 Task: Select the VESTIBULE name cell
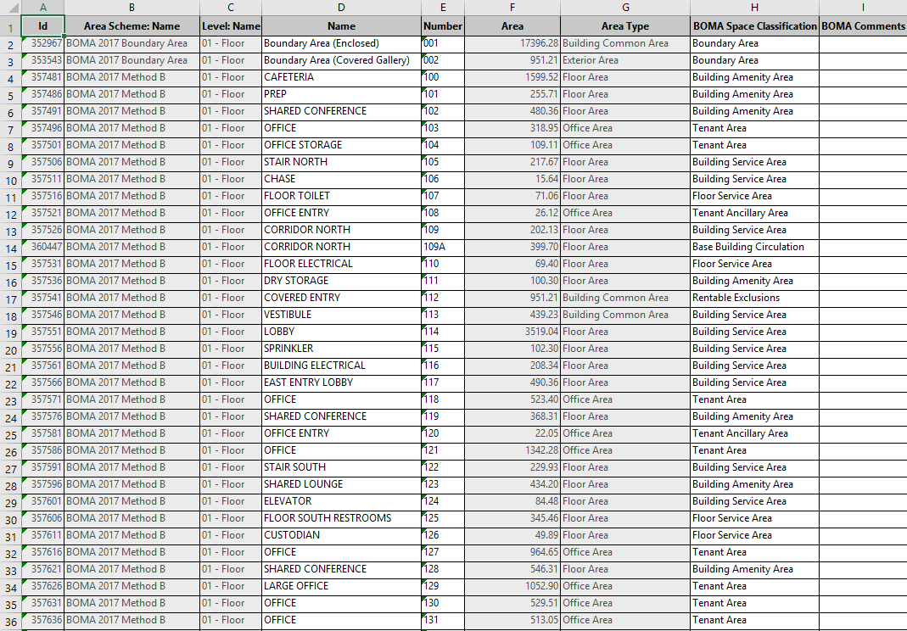[341, 315]
